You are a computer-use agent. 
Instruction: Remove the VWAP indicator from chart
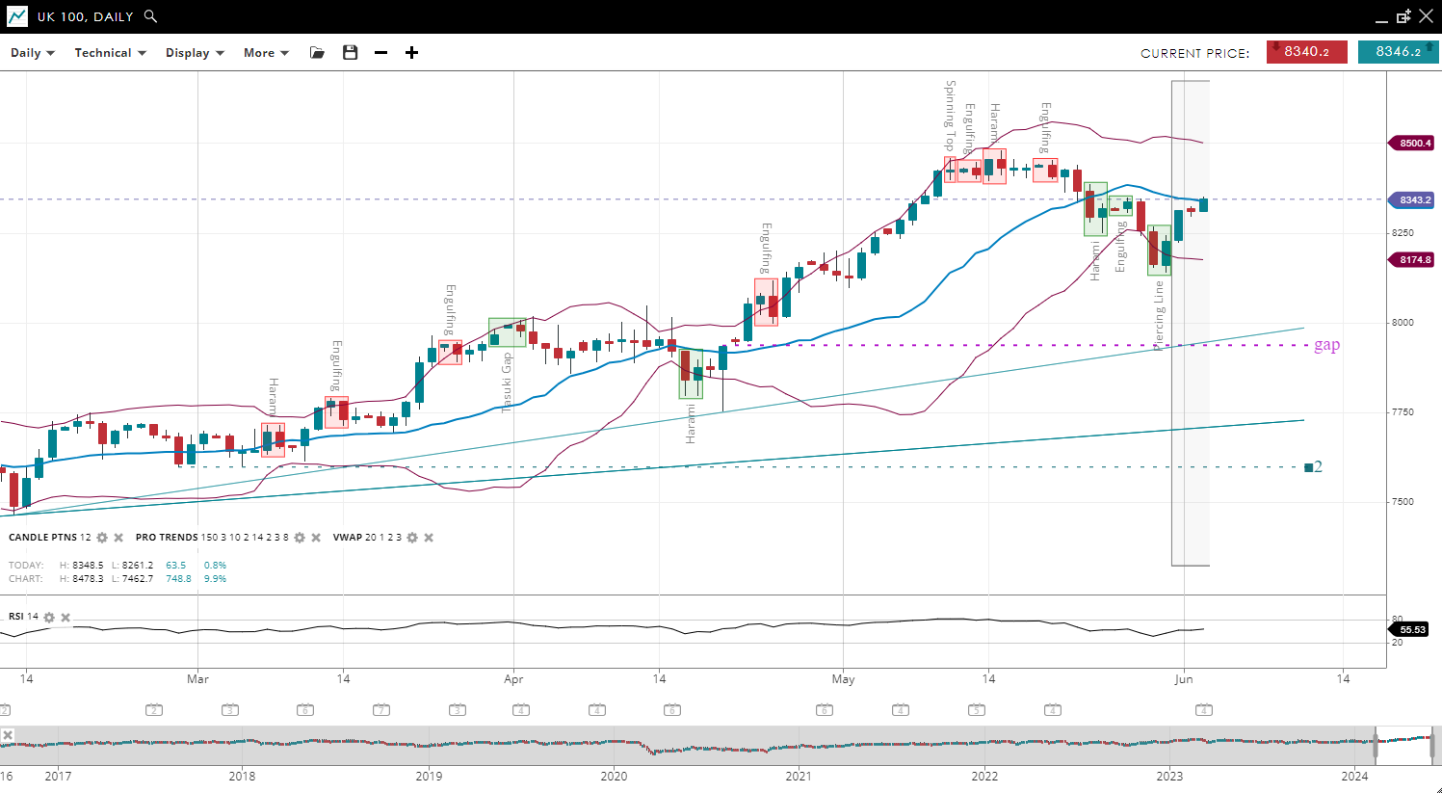tap(429, 538)
